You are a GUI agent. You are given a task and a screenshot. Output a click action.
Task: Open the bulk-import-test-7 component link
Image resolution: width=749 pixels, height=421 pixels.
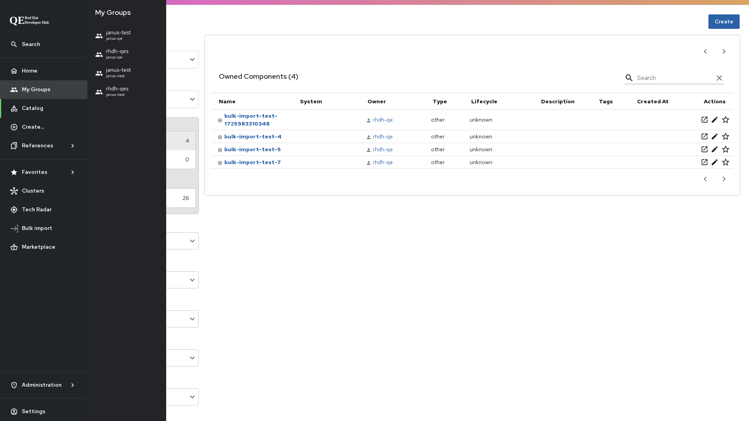[252, 162]
